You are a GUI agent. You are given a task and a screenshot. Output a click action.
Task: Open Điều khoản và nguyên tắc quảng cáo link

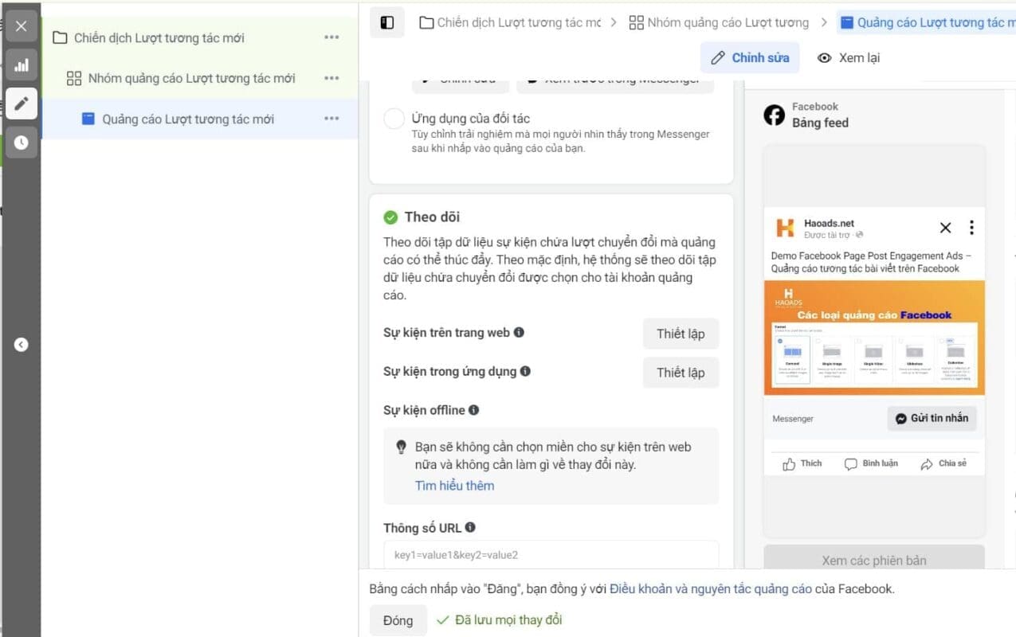click(x=711, y=589)
